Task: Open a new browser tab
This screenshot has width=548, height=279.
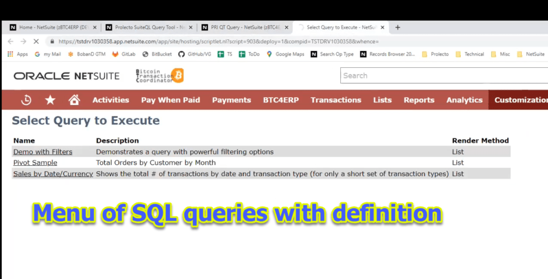Action: 398,27
